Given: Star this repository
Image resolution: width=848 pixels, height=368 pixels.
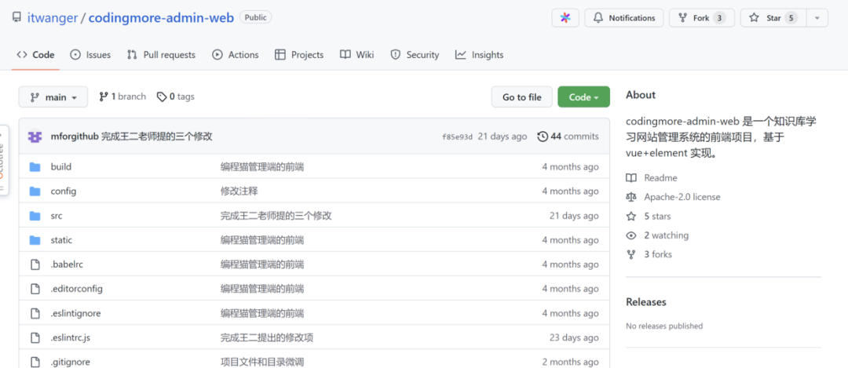Looking at the screenshot, I should coord(773,18).
